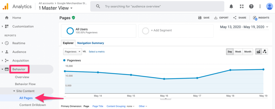Open Behavior Flow report
Screen dimensions: 275x109
click(x=25, y=84)
